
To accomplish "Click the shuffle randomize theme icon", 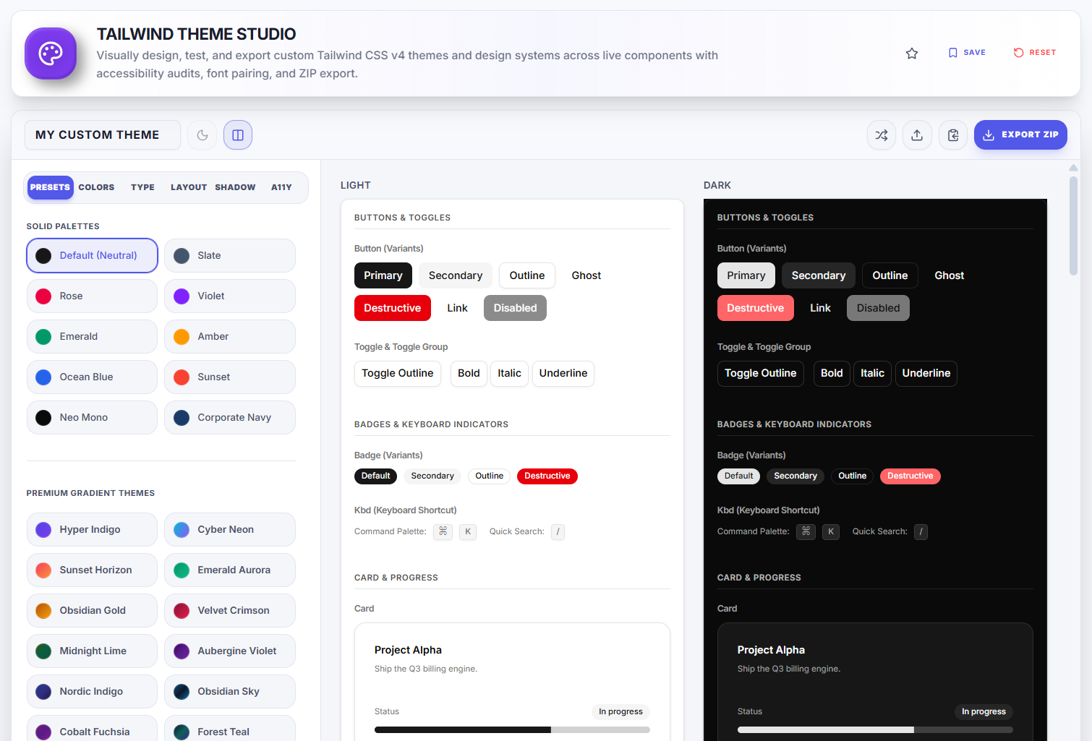I will coord(882,135).
